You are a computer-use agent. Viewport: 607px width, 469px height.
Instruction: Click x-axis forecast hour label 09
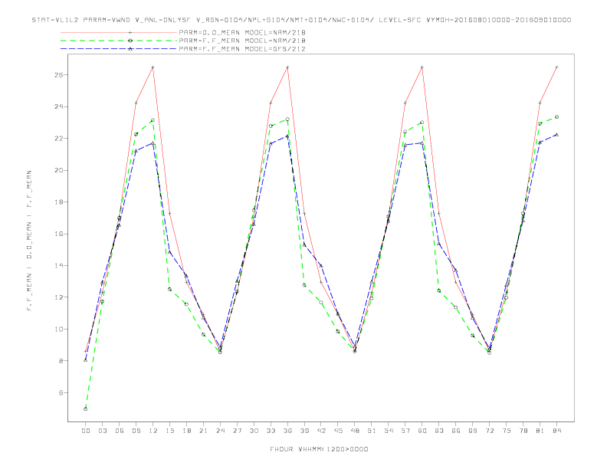[136, 431]
